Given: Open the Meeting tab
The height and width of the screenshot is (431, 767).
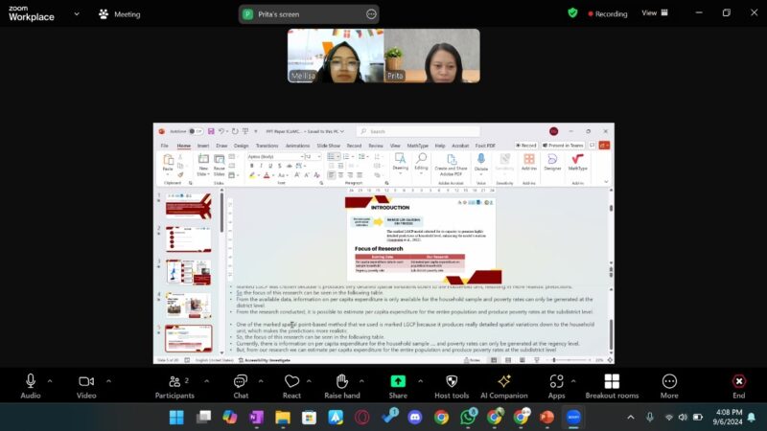Looking at the screenshot, I should point(119,14).
